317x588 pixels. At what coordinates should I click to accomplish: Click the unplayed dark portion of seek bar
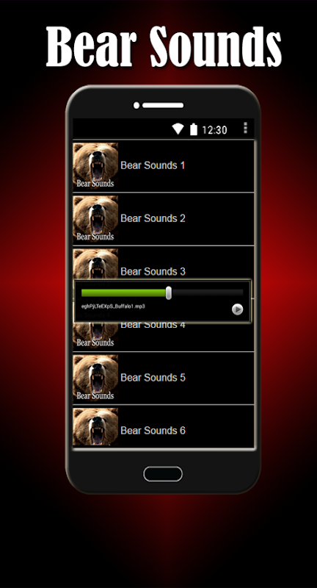pyautogui.click(x=208, y=293)
